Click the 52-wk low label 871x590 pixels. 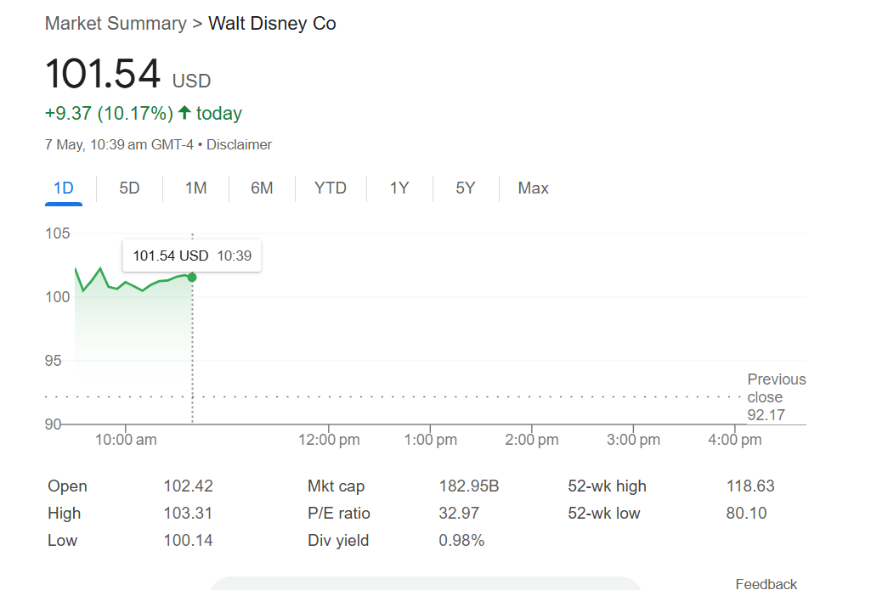click(x=604, y=513)
